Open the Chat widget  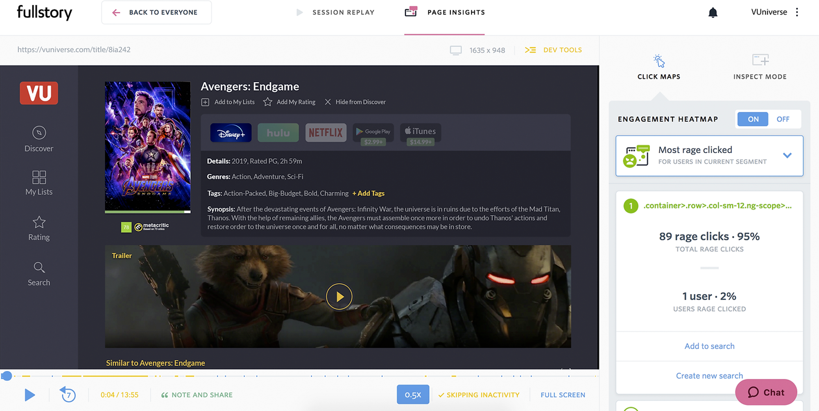point(766,392)
